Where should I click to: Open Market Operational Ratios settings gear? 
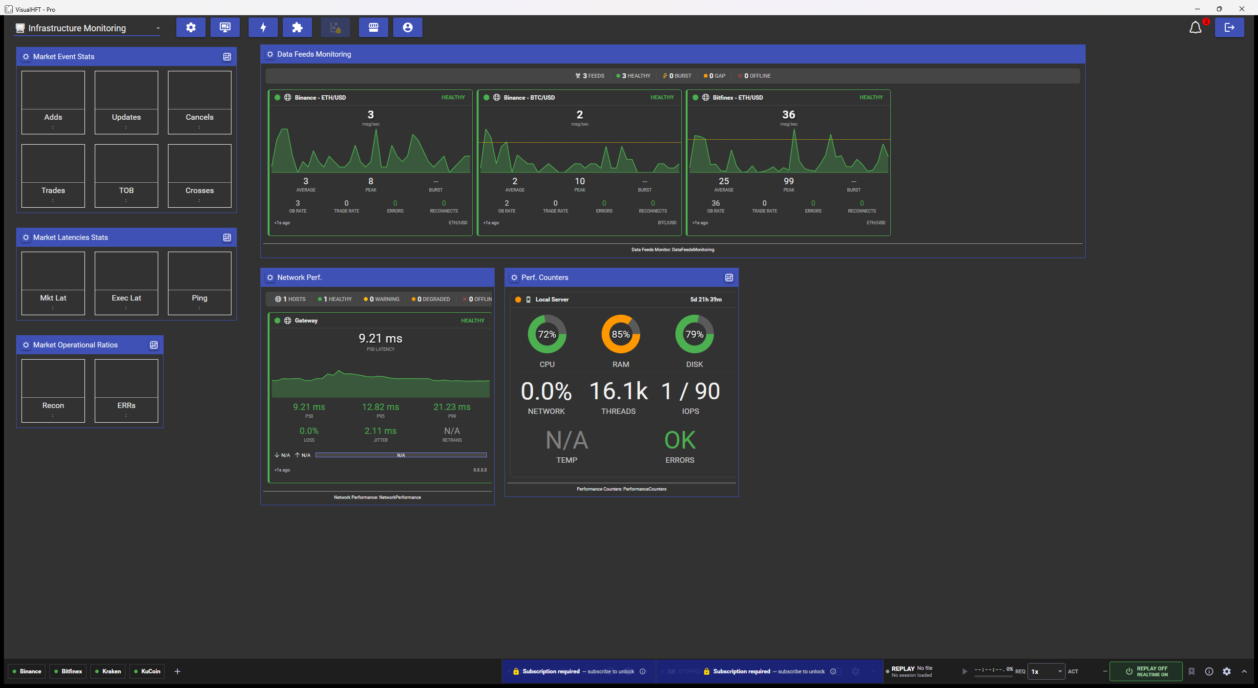pyautogui.click(x=26, y=345)
